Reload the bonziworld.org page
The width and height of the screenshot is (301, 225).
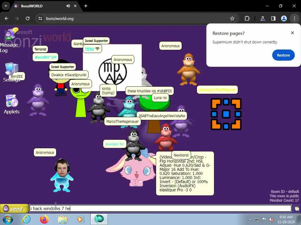coord(28,18)
